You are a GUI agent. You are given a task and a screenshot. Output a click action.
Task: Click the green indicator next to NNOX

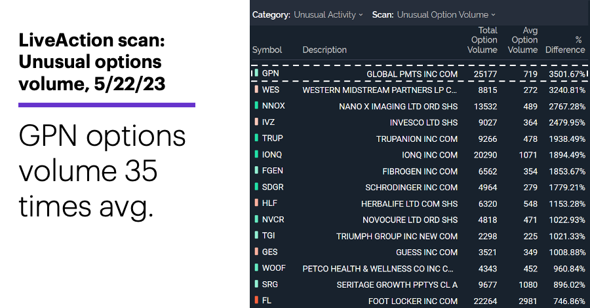pos(256,105)
